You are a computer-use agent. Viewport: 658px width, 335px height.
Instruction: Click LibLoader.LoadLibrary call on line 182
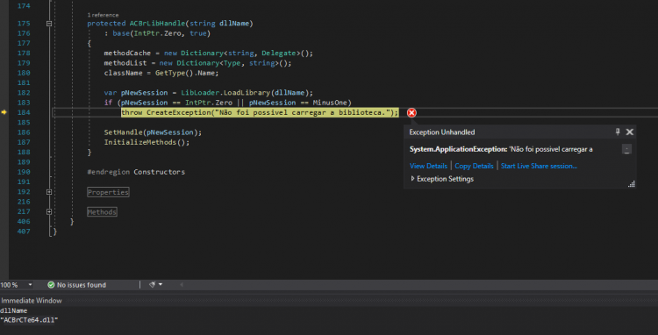click(x=247, y=93)
